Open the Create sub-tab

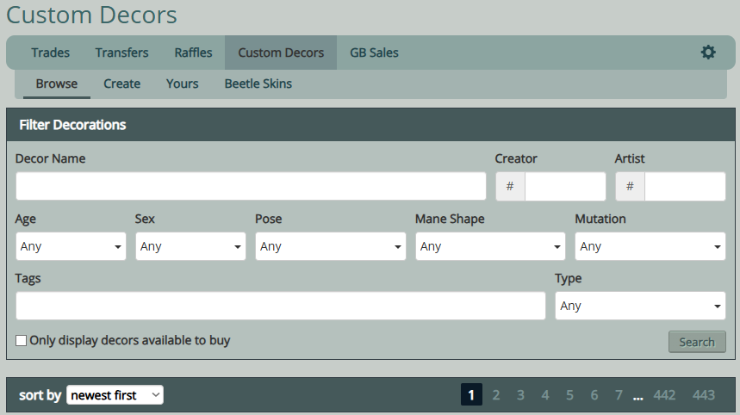pos(121,84)
